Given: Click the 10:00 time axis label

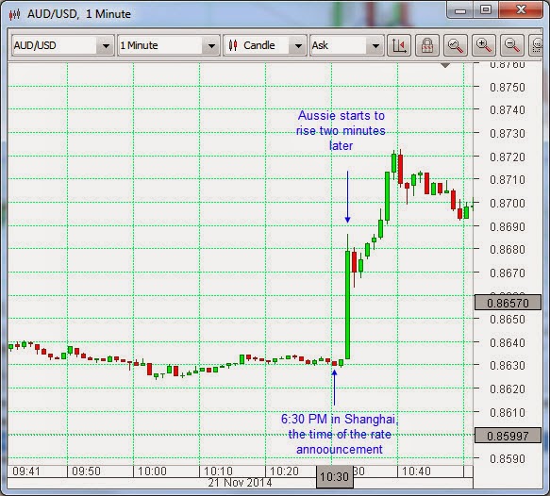Looking at the screenshot, I should (x=152, y=471).
